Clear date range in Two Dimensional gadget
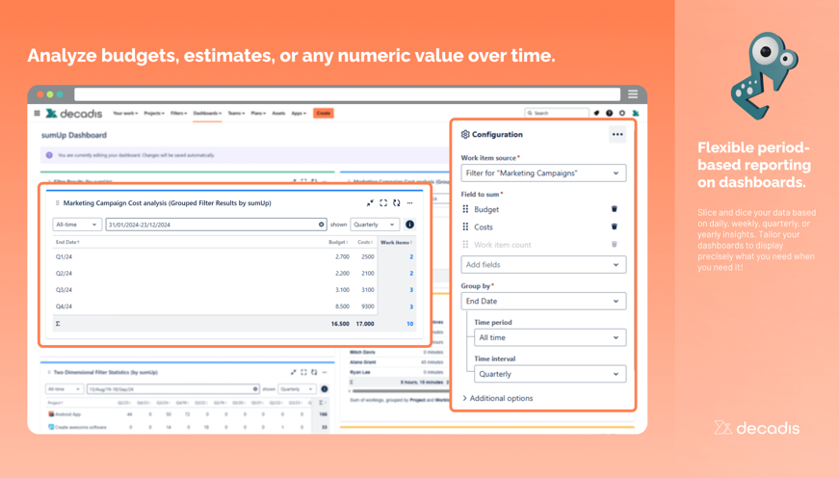This screenshot has height=478, width=839. click(255, 388)
